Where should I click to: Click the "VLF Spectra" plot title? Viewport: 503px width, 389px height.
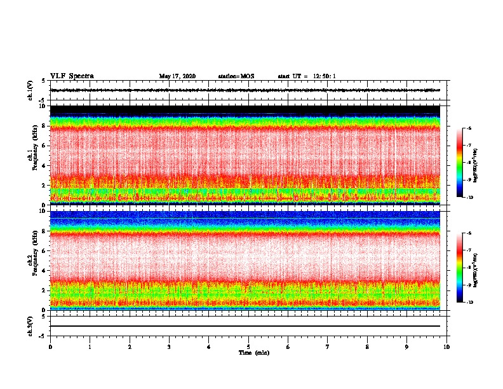[72, 76]
